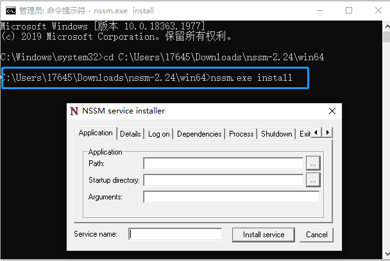Click the console scrollbar up arrow
Image resolution: width=390 pixels, height=261 pixels.
click(x=387, y=26)
